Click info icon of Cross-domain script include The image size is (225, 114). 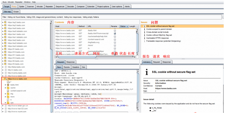click(x=145, y=32)
